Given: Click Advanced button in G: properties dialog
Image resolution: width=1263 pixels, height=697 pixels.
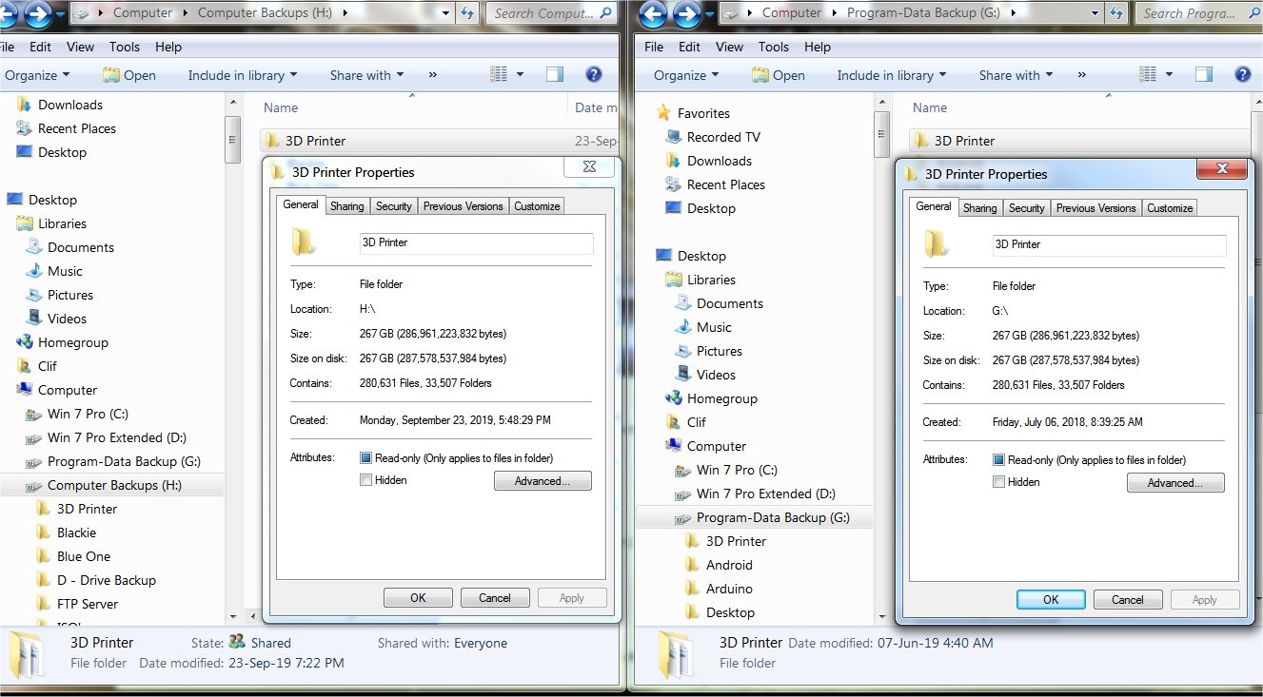Looking at the screenshot, I should click(1174, 483).
